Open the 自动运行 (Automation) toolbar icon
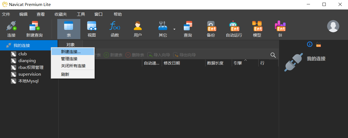Viewport: 348px width, 138px height. [234, 29]
